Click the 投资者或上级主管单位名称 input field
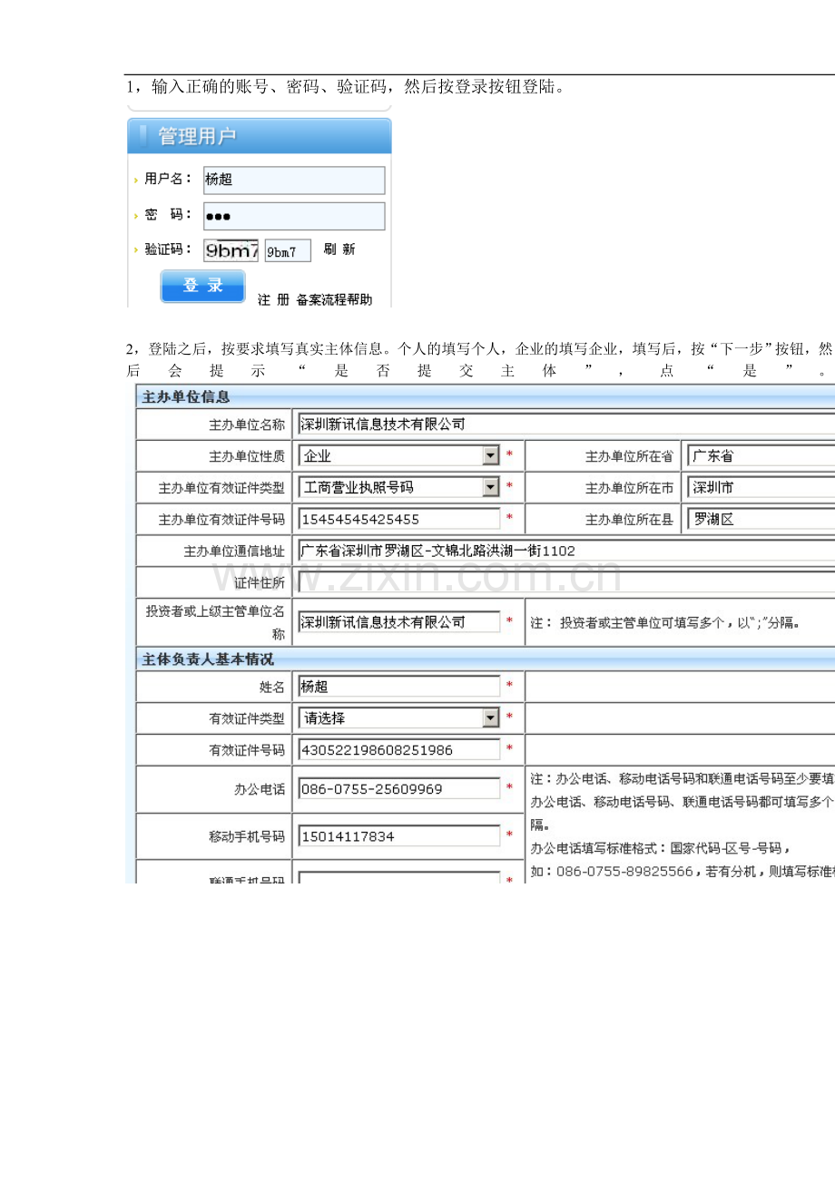Viewport: 835px width, 1181px height. pos(398,621)
